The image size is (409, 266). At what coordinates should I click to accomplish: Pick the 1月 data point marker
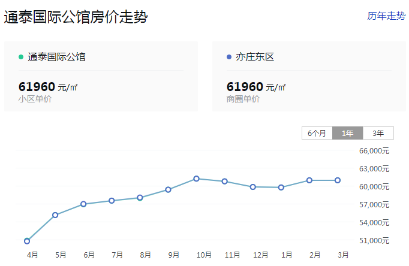coord(281,188)
